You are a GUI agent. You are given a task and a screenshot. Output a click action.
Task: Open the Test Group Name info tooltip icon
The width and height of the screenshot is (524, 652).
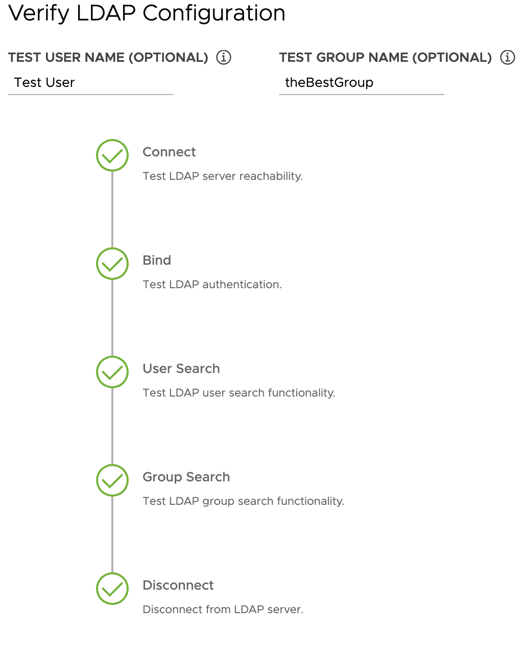507,57
